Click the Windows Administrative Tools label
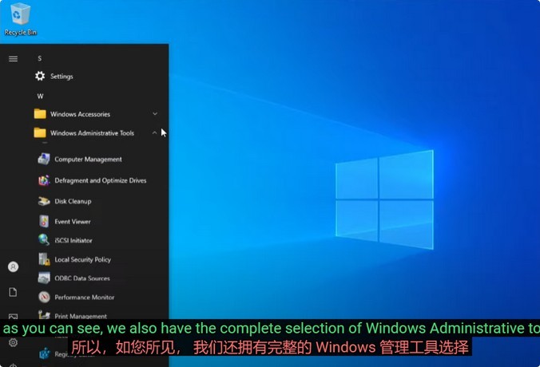Screen dimensions: 540x367 pyautogui.click(x=93, y=133)
